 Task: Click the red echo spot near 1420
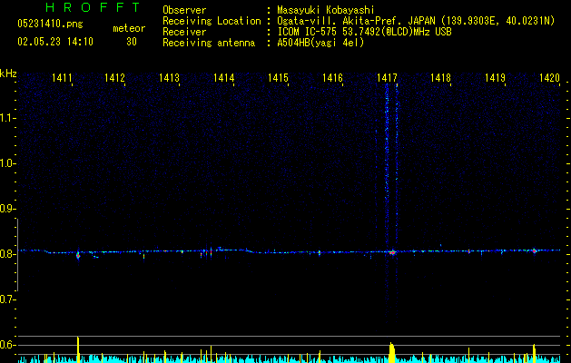pos(534,250)
